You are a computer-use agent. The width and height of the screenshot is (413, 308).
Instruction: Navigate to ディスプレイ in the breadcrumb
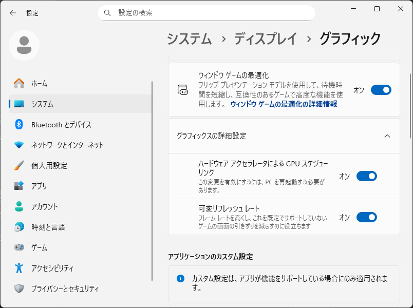point(266,38)
